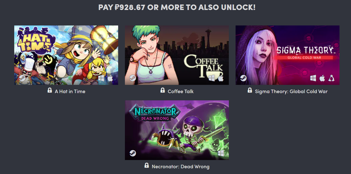The height and width of the screenshot is (174, 351).
Task: Open the Coffee Talk cover image
Action: pos(177,55)
